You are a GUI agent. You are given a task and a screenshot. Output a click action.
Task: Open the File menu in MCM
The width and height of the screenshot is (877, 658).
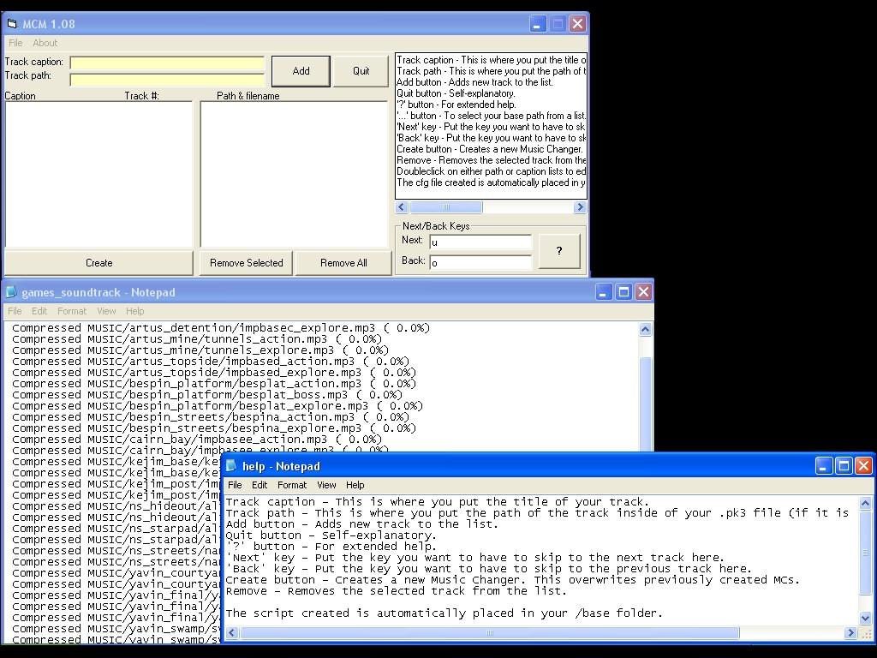(15, 43)
